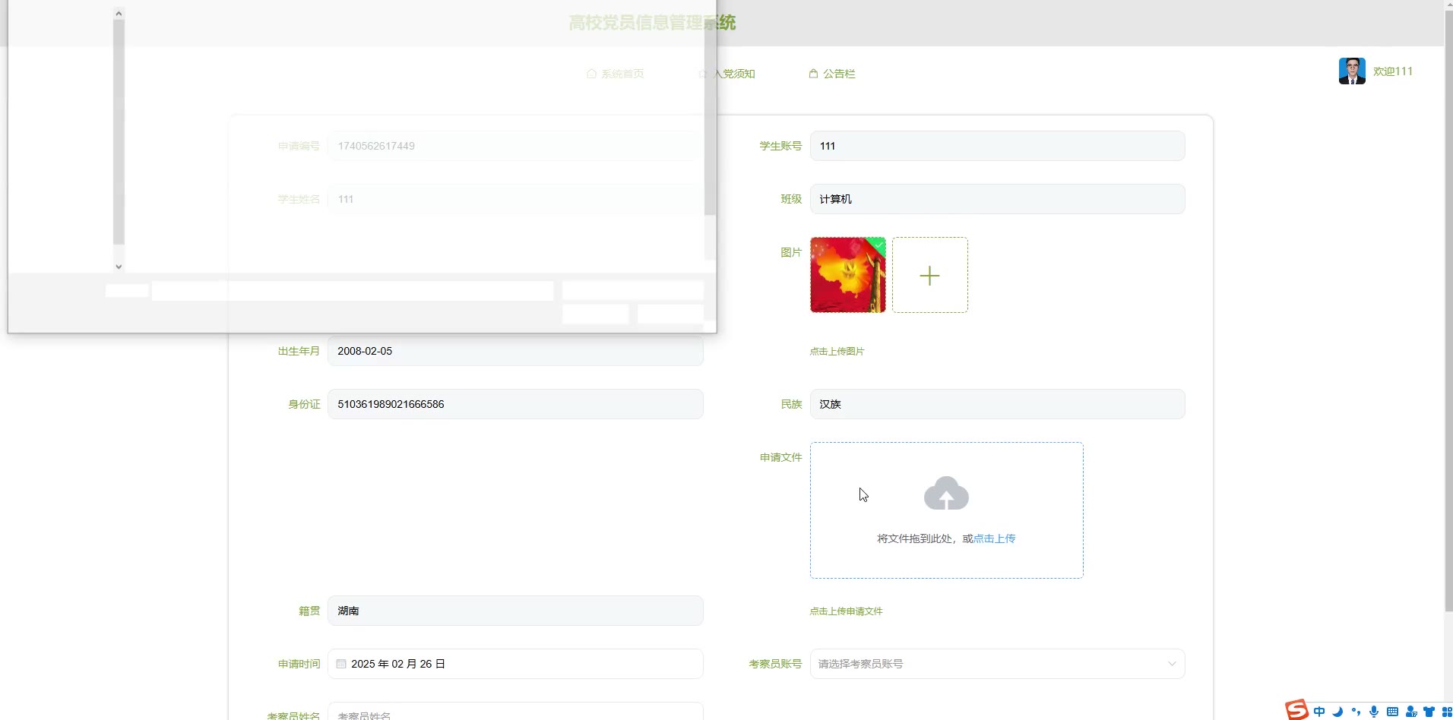
Task: Open the Sogou toolbox grid icon
Action: pyautogui.click(x=1447, y=712)
